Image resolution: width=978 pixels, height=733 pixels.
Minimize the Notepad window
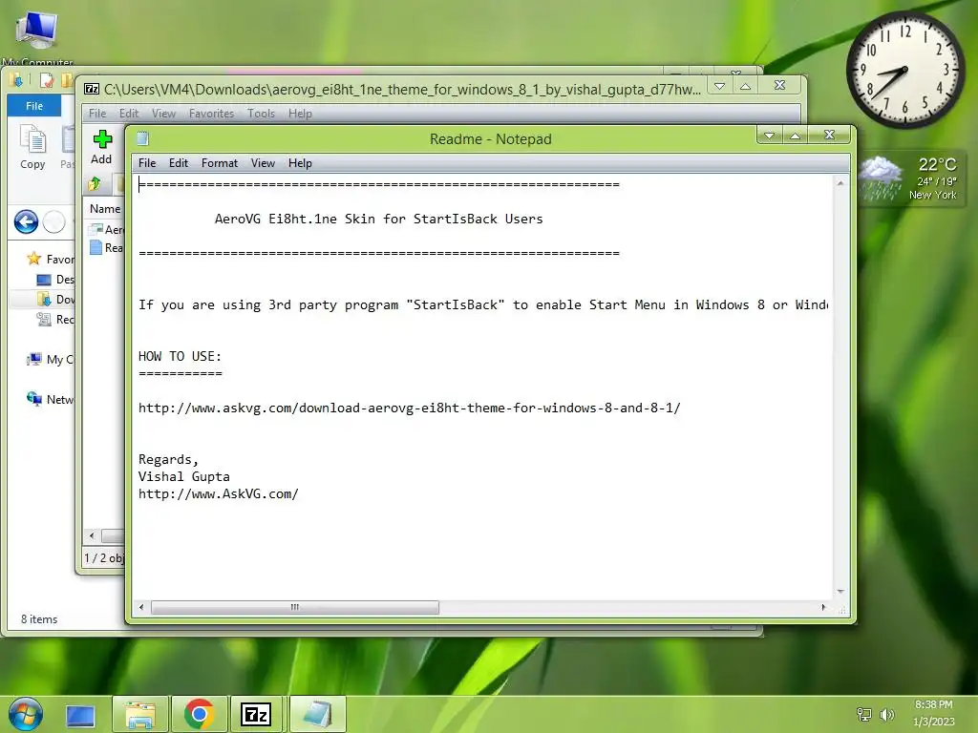pos(769,136)
